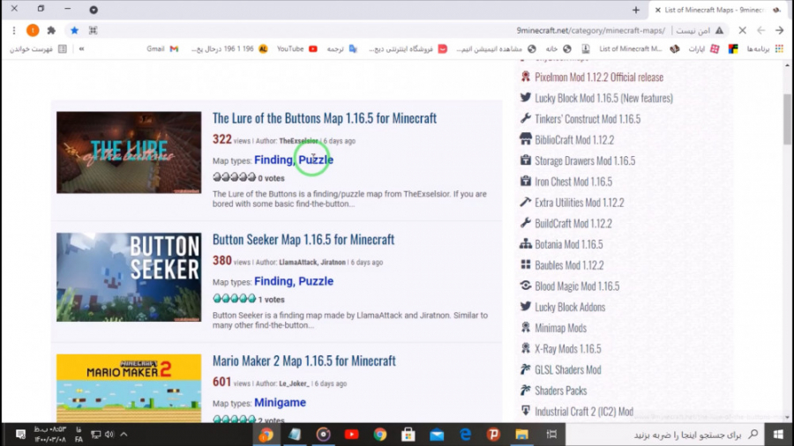Screen dimensions: 794x446
Task: Click the page vertical scrollbar thumb
Action: coord(787,119)
